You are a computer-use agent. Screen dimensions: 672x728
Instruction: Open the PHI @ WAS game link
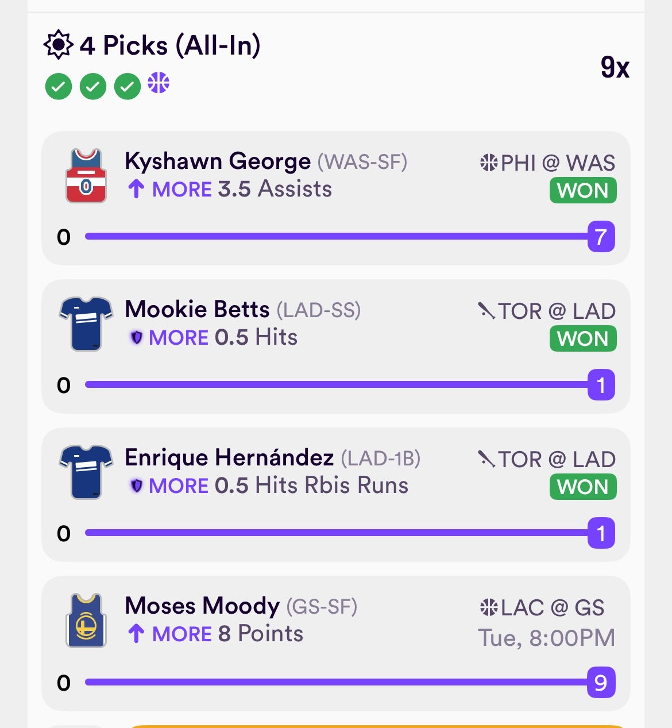coord(548,163)
